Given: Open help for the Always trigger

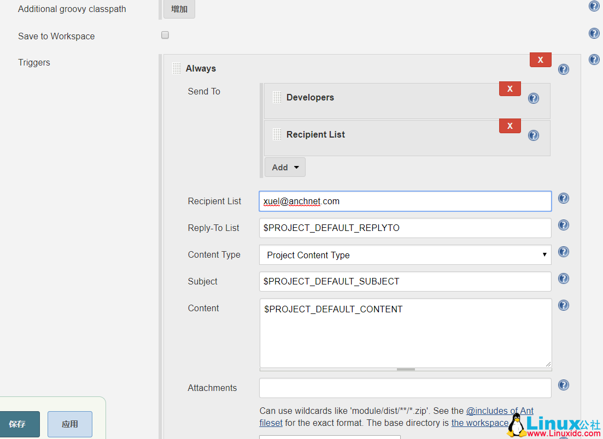Looking at the screenshot, I should pos(563,69).
